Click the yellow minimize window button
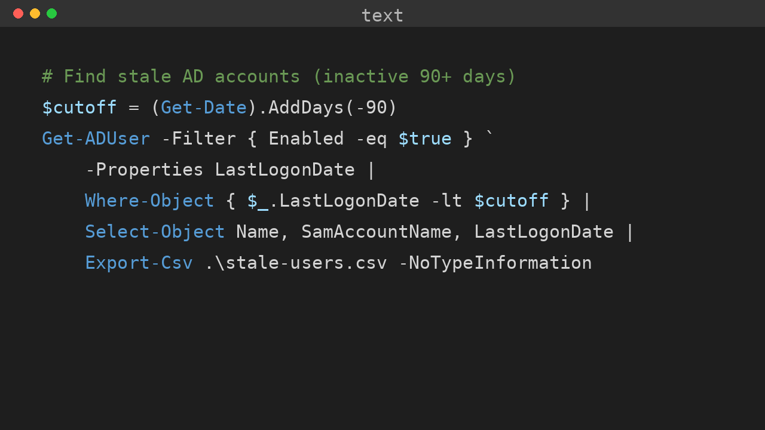This screenshot has height=430, width=765. click(35, 13)
